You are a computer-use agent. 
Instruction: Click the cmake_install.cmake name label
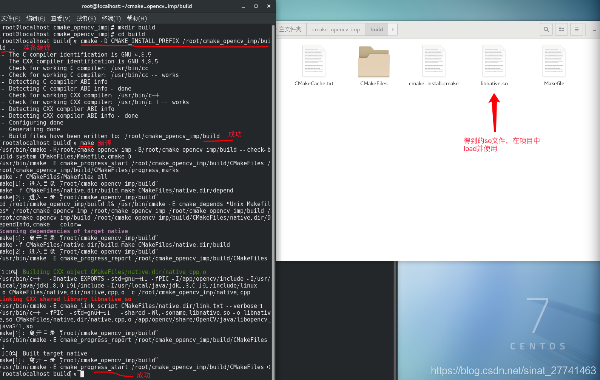point(434,83)
